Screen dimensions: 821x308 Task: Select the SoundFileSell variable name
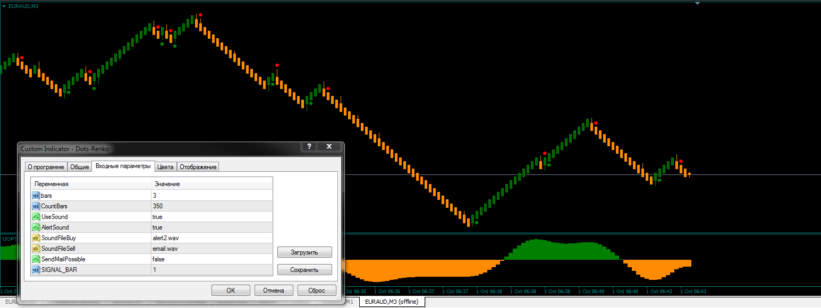58,249
